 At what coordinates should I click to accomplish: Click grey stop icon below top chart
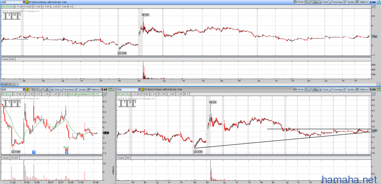10,84
